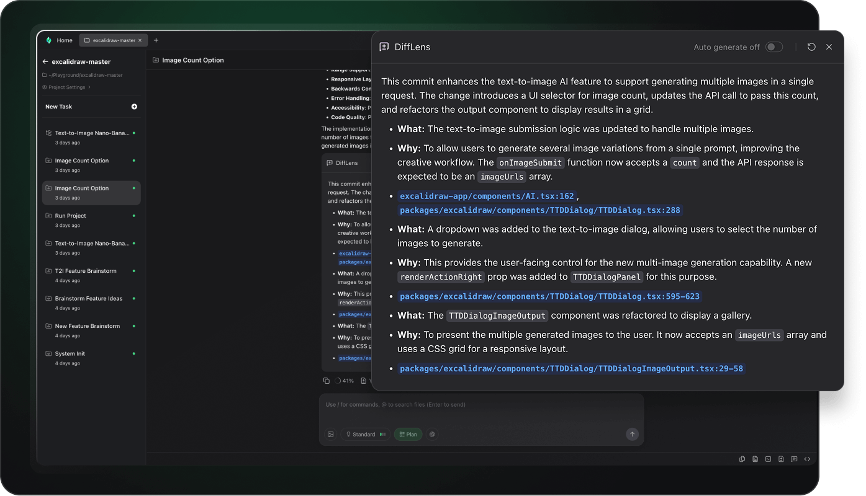Click the gear icon next to Plan
Screen dimensions: 866x496
tap(432, 435)
